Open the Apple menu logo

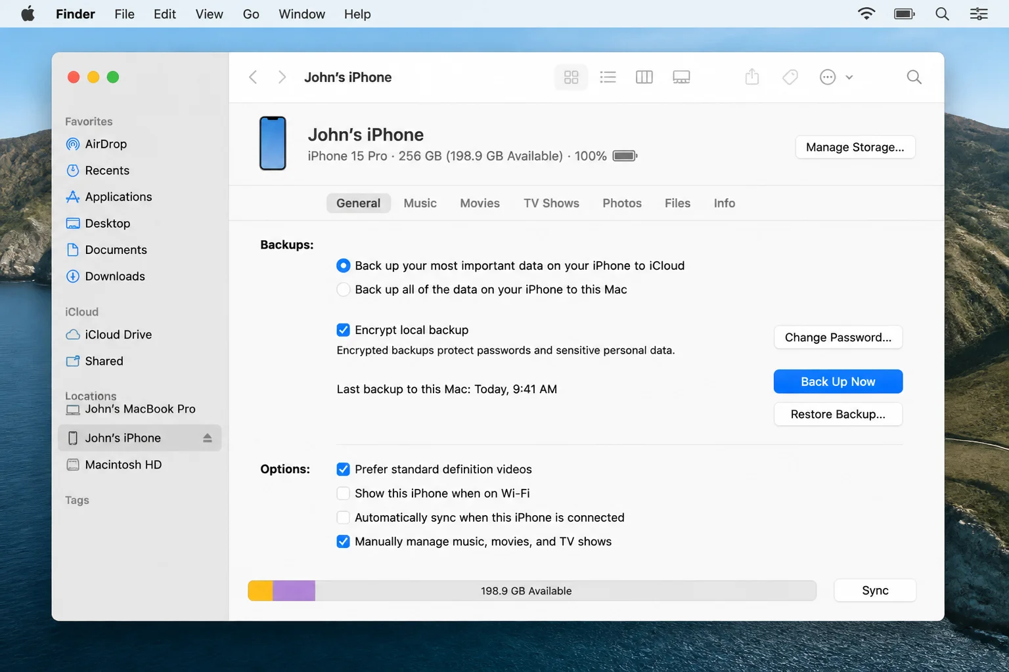28,14
